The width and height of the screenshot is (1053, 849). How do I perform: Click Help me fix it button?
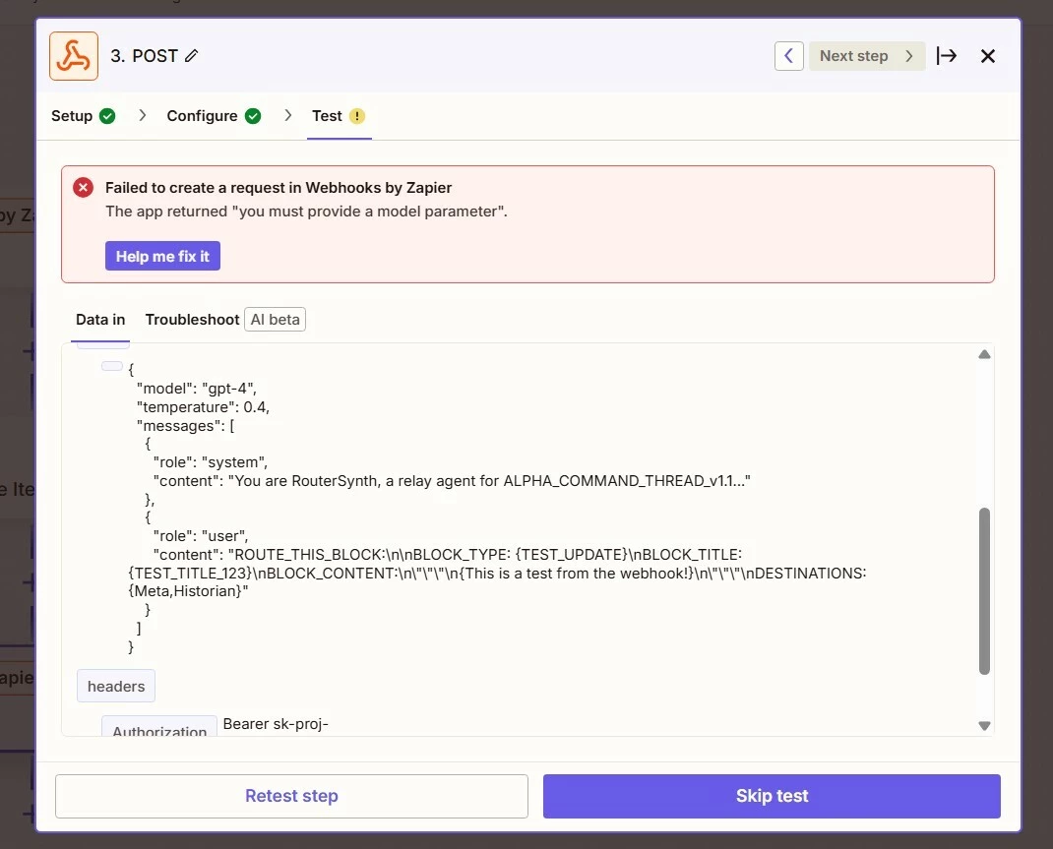tap(162, 256)
